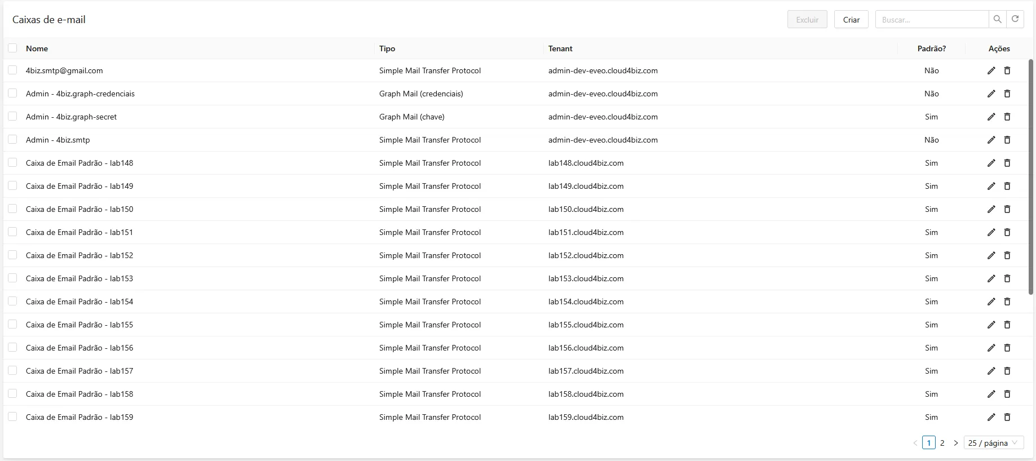
Task: Select page 1 in pagination
Action: tap(928, 443)
